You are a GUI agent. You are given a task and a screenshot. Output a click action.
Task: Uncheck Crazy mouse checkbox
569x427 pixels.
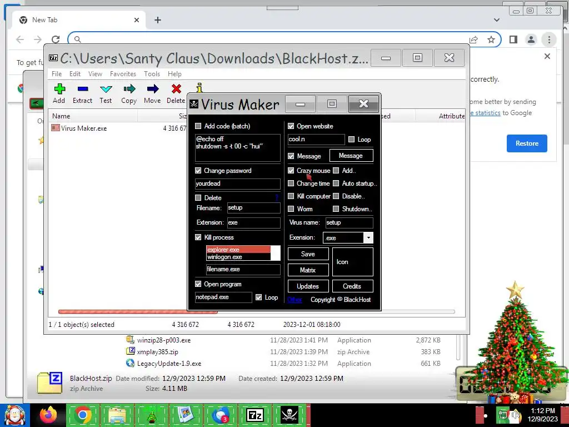[x=291, y=170]
